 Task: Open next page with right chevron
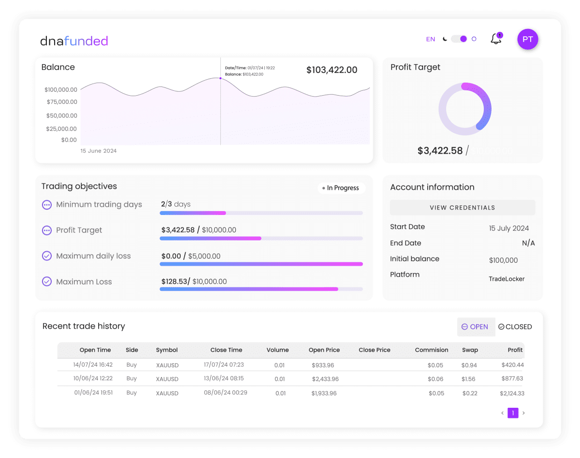524,413
